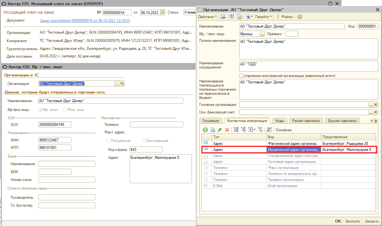Select the Физ. лицо radio button
Image resolution: width=382 pixels, height=226 pixels.
pyautogui.click(x=65, y=110)
